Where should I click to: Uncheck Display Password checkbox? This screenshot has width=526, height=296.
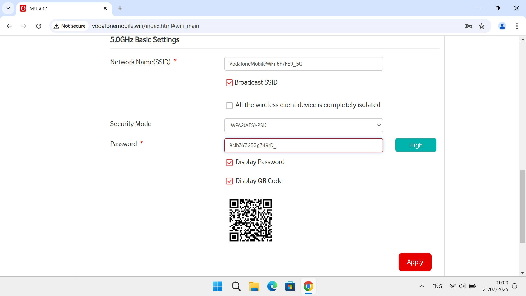[229, 163]
